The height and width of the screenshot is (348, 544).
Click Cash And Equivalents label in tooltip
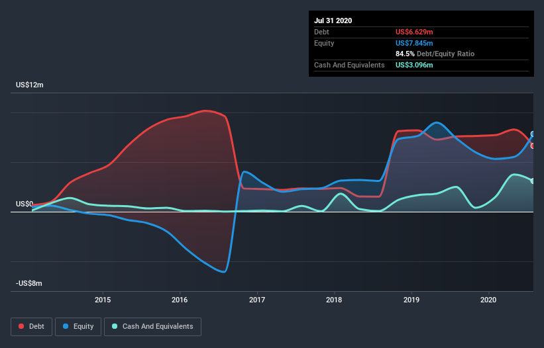(349, 65)
